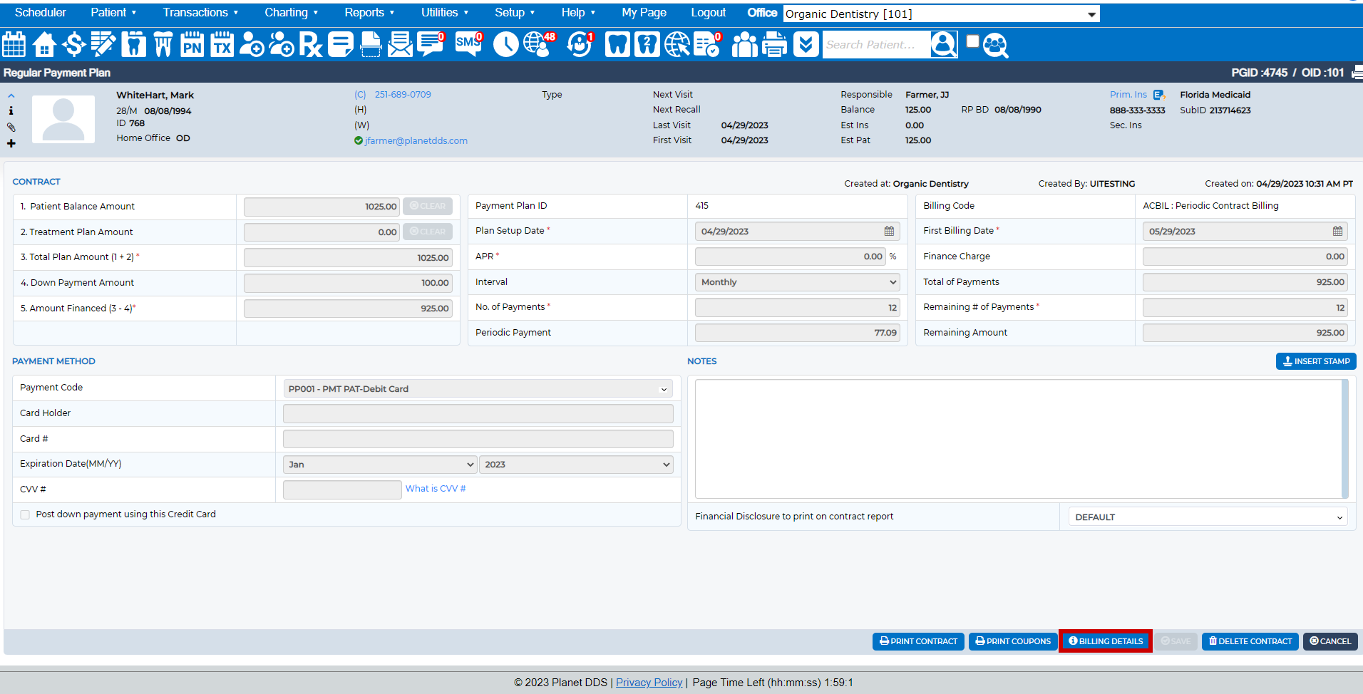This screenshot has width=1363, height=694.
Task: Open the Patient menu
Action: tap(113, 13)
